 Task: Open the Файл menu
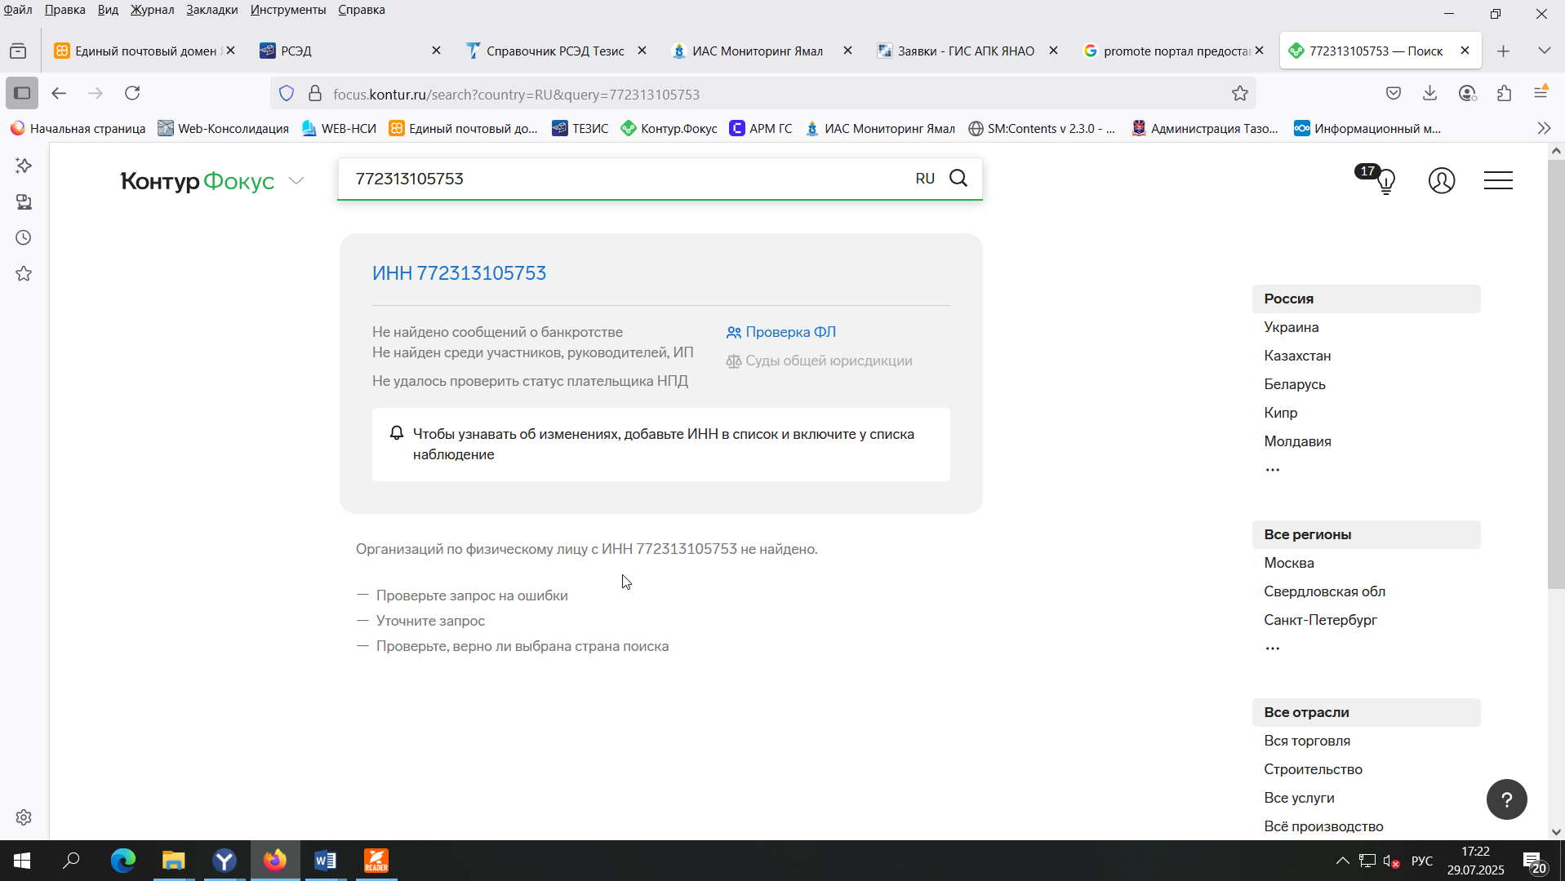click(x=18, y=10)
